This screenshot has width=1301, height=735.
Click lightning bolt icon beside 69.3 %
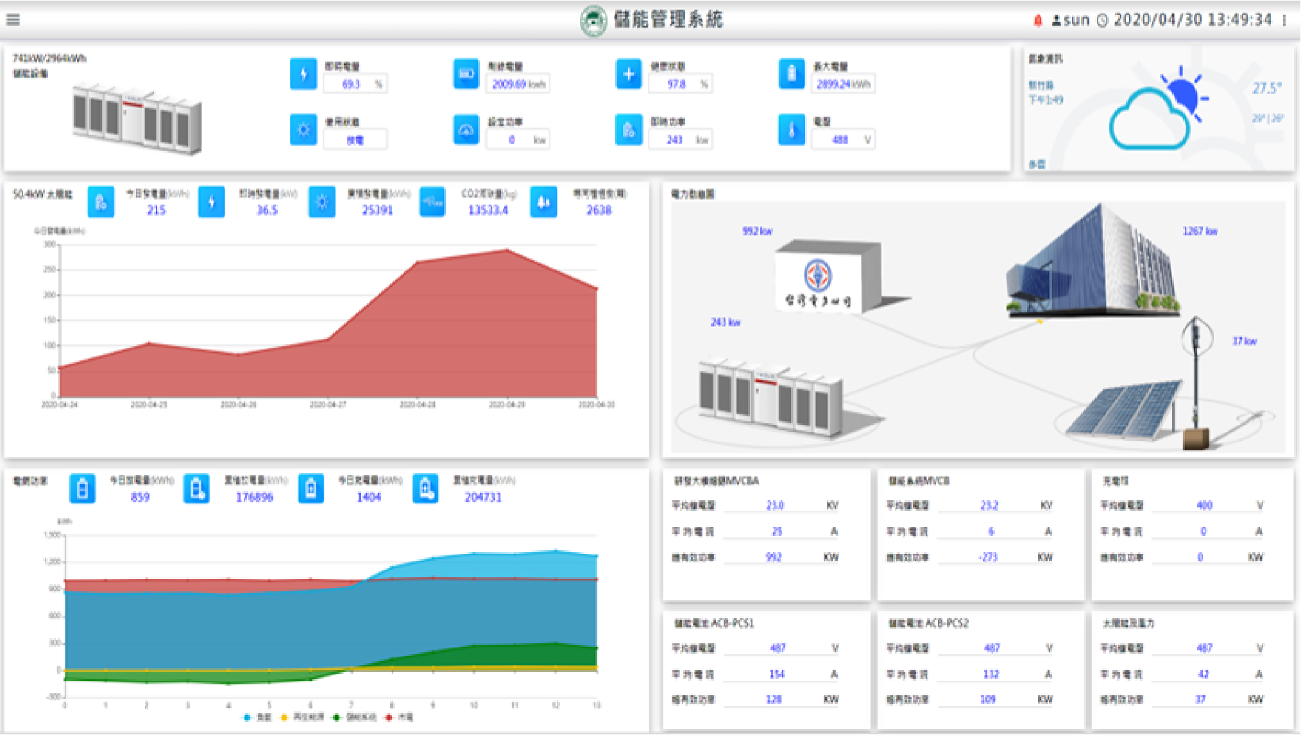[303, 74]
